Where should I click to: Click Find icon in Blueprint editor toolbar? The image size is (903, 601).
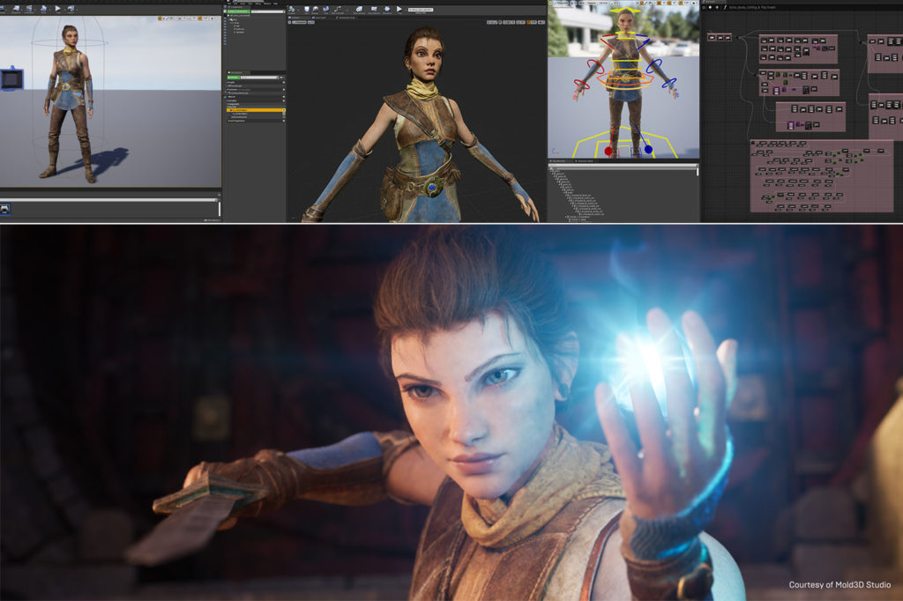click(326, 9)
